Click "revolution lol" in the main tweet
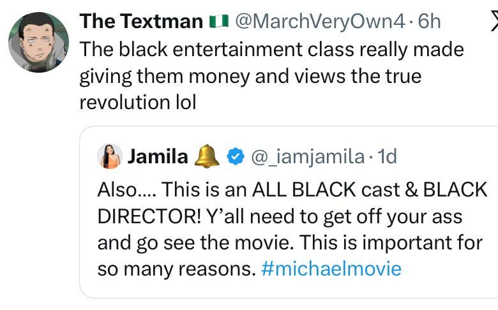 (x=137, y=102)
